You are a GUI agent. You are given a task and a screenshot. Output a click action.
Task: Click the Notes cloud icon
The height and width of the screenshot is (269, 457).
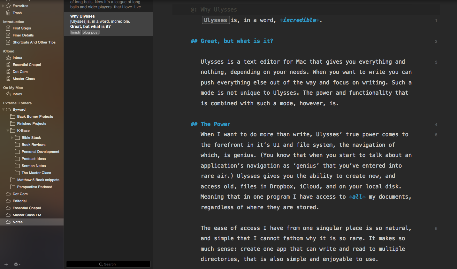(x=8, y=222)
